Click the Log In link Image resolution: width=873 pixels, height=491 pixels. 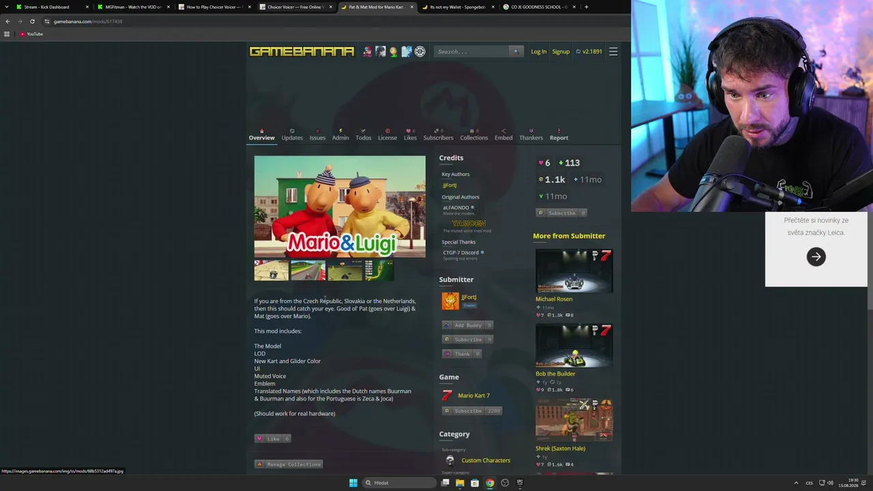tap(539, 52)
